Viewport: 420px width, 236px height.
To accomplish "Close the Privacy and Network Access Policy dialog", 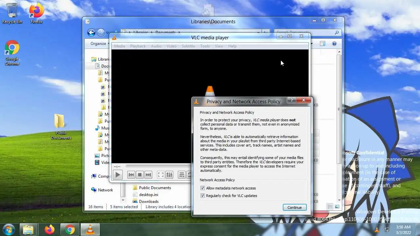I will click(304, 100).
